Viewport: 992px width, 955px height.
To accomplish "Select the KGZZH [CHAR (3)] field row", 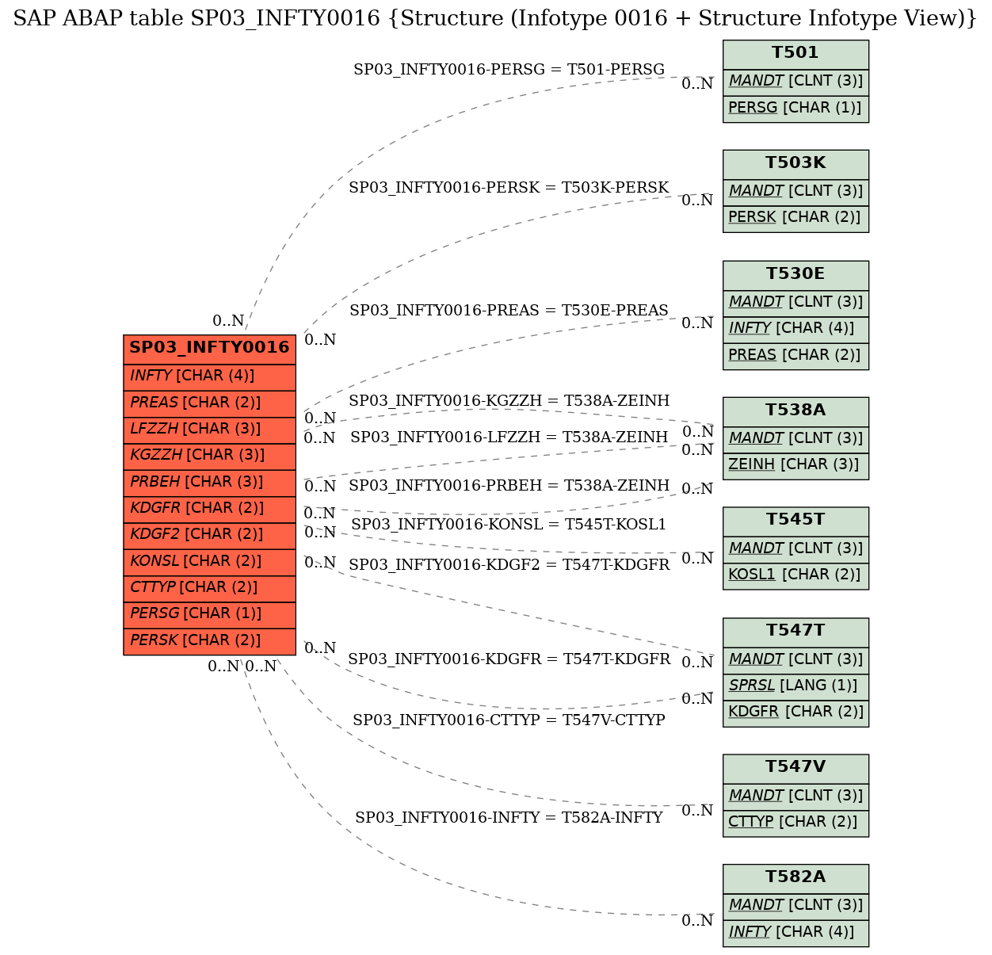I will (x=209, y=456).
